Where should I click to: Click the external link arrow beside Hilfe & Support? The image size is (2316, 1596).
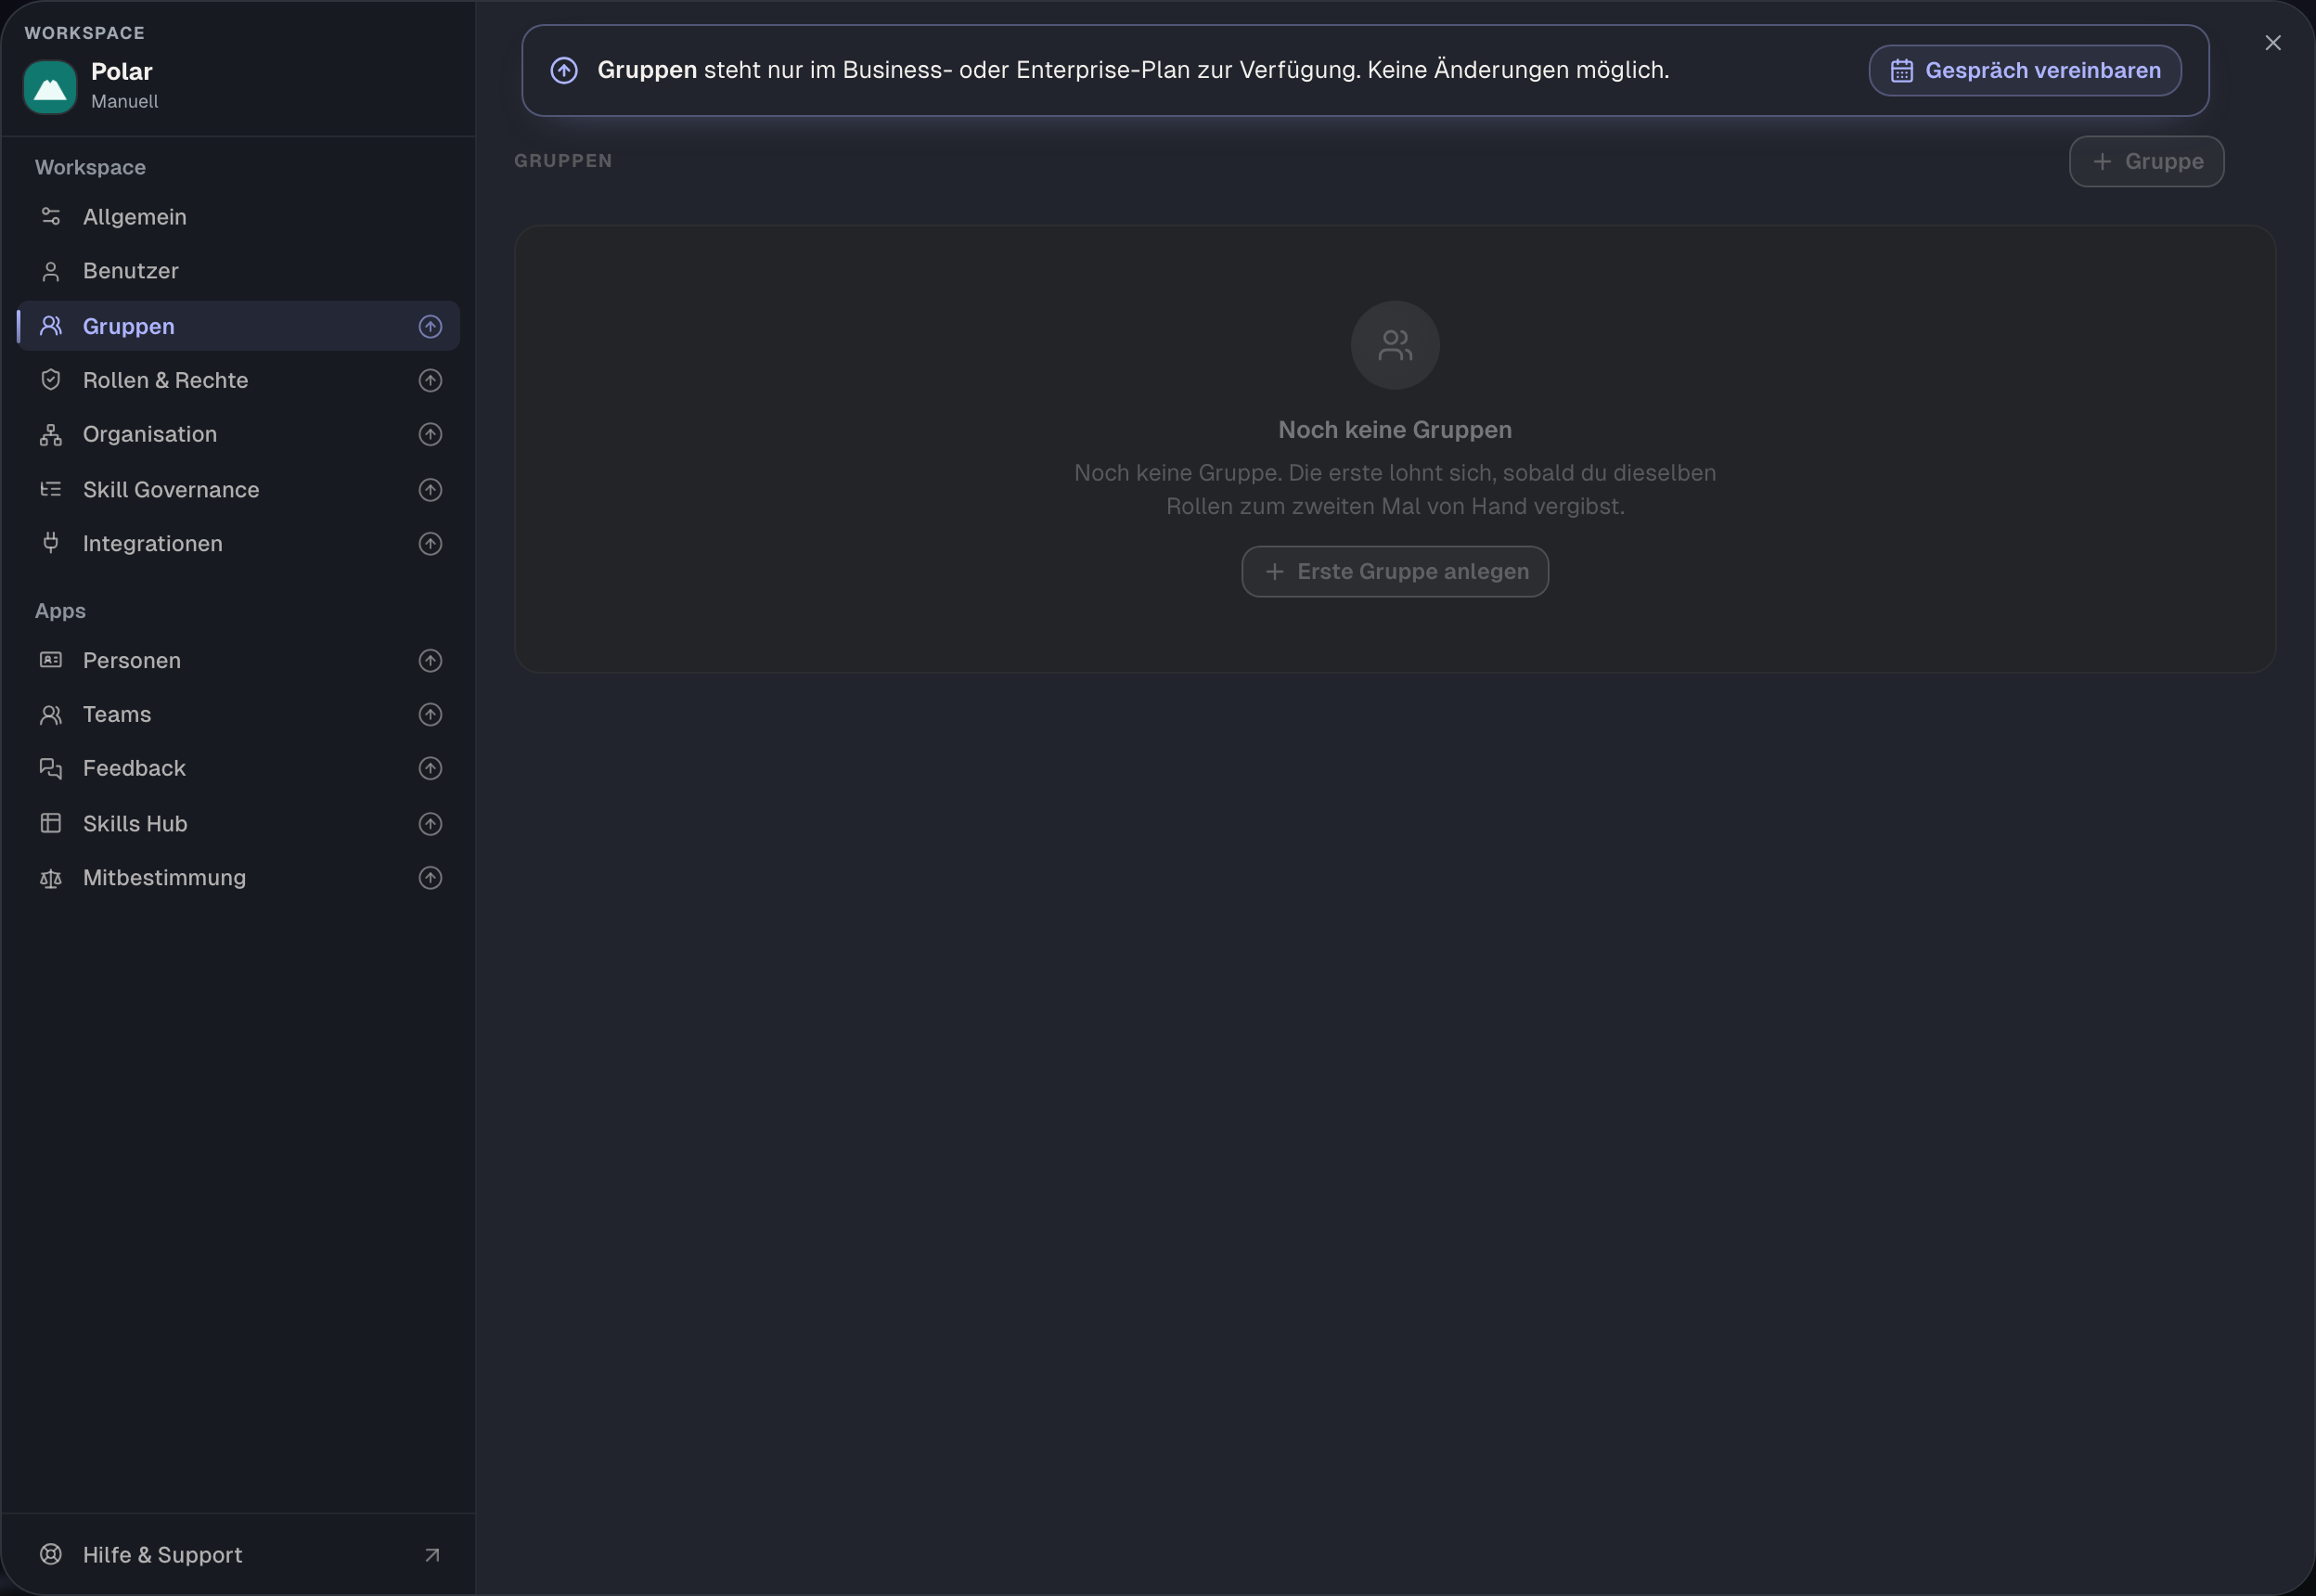(x=432, y=1556)
